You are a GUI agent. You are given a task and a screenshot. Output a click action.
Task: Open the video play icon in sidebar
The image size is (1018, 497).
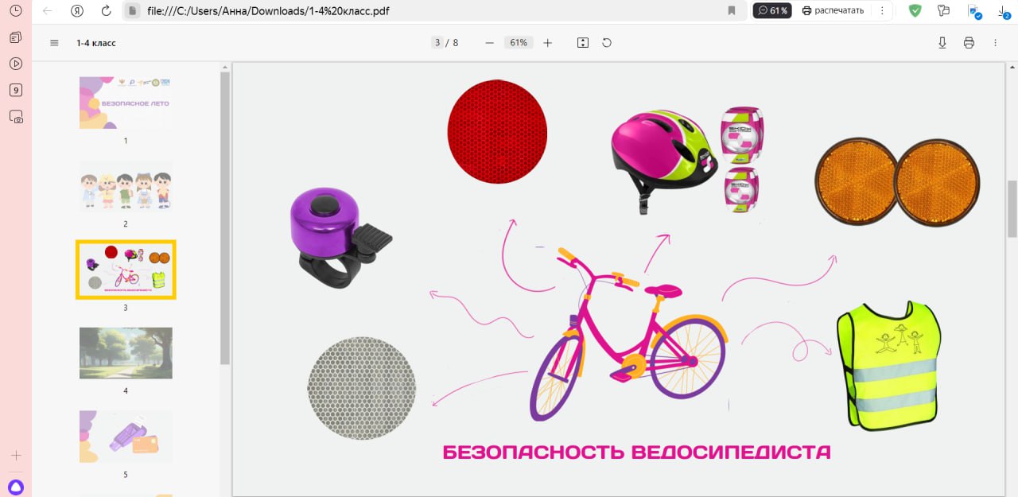coord(15,64)
